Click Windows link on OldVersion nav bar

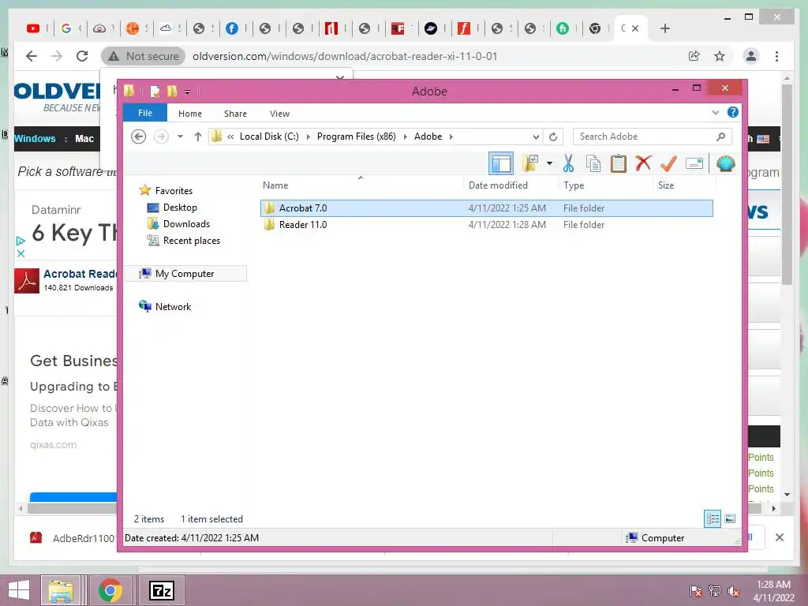tap(35, 139)
